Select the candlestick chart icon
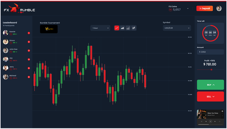This screenshot has width=227, height=129. [x=134, y=28]
